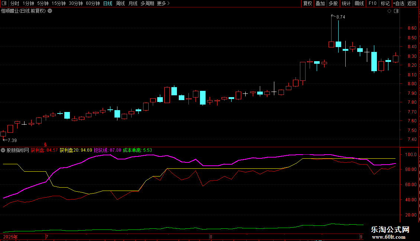Switch to 周线 weekly chart

click(x=120, y=3)
